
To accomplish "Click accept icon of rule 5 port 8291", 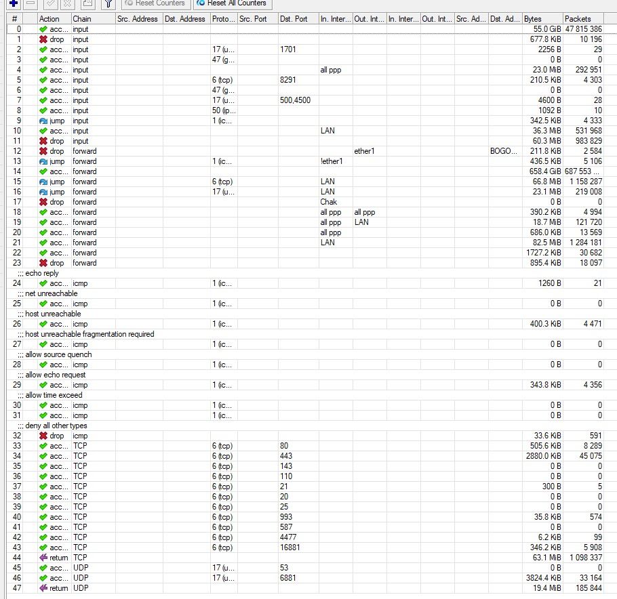I will [x=43, y=80].
